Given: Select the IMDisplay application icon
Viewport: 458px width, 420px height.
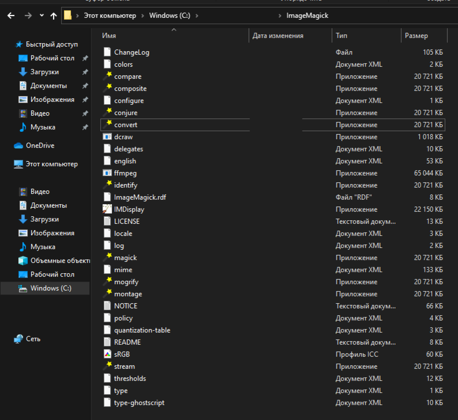Looking at the screenshot, I should pos(107,209).
